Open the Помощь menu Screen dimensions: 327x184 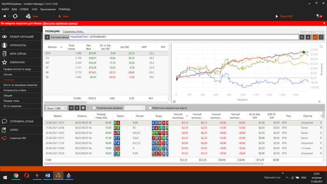coord(64,9)
